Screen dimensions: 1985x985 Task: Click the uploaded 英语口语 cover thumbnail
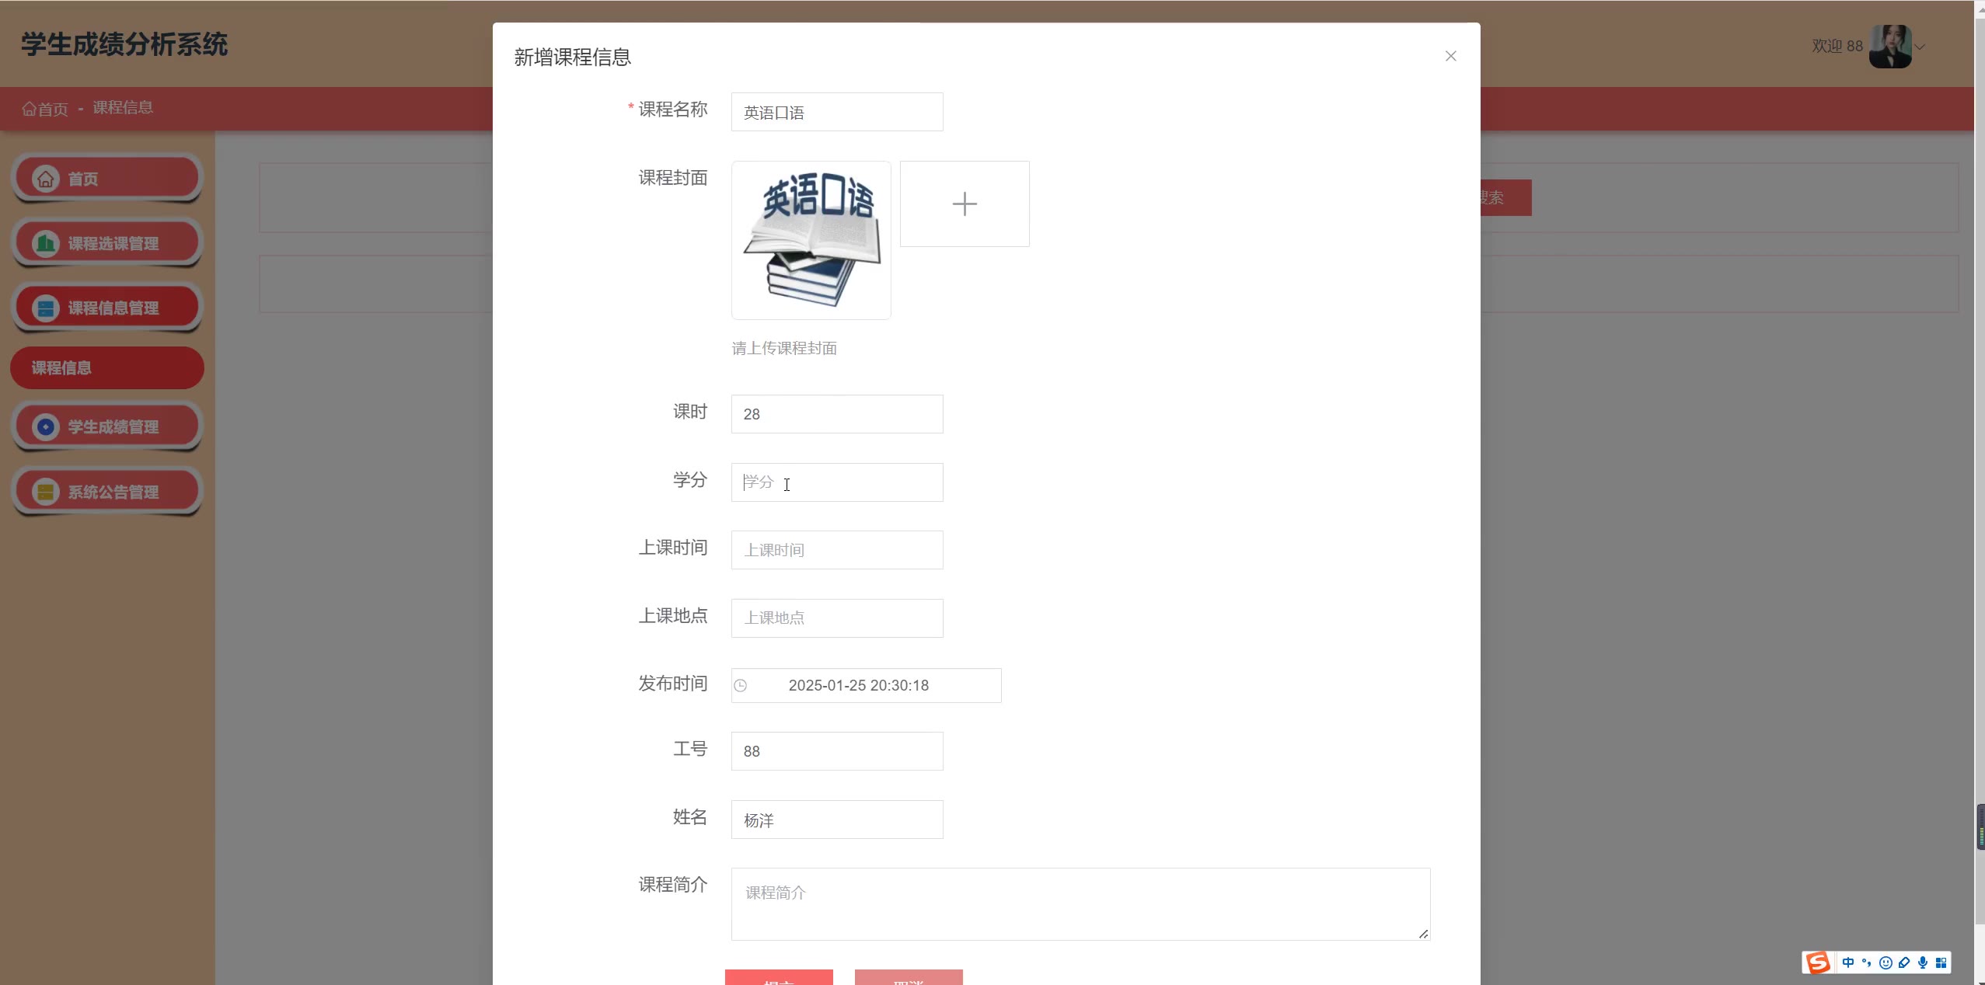click(x=811, y=240)
